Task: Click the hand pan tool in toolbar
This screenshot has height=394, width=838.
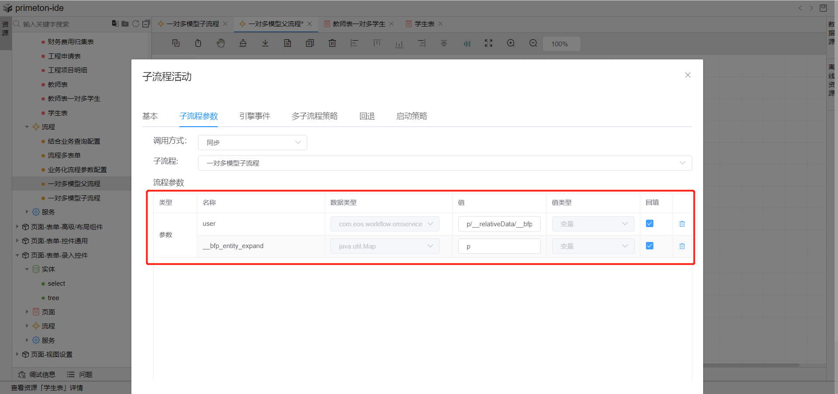Action: (x=221, y=43)
